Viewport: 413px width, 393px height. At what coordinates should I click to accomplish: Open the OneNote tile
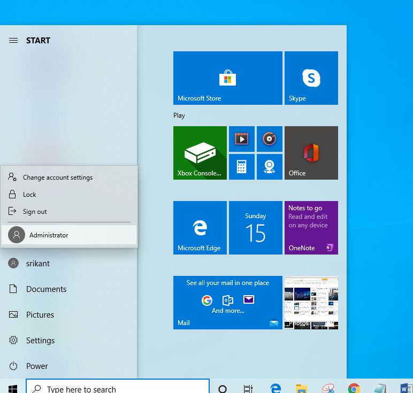pyautogui.click(x=311, y=228)
